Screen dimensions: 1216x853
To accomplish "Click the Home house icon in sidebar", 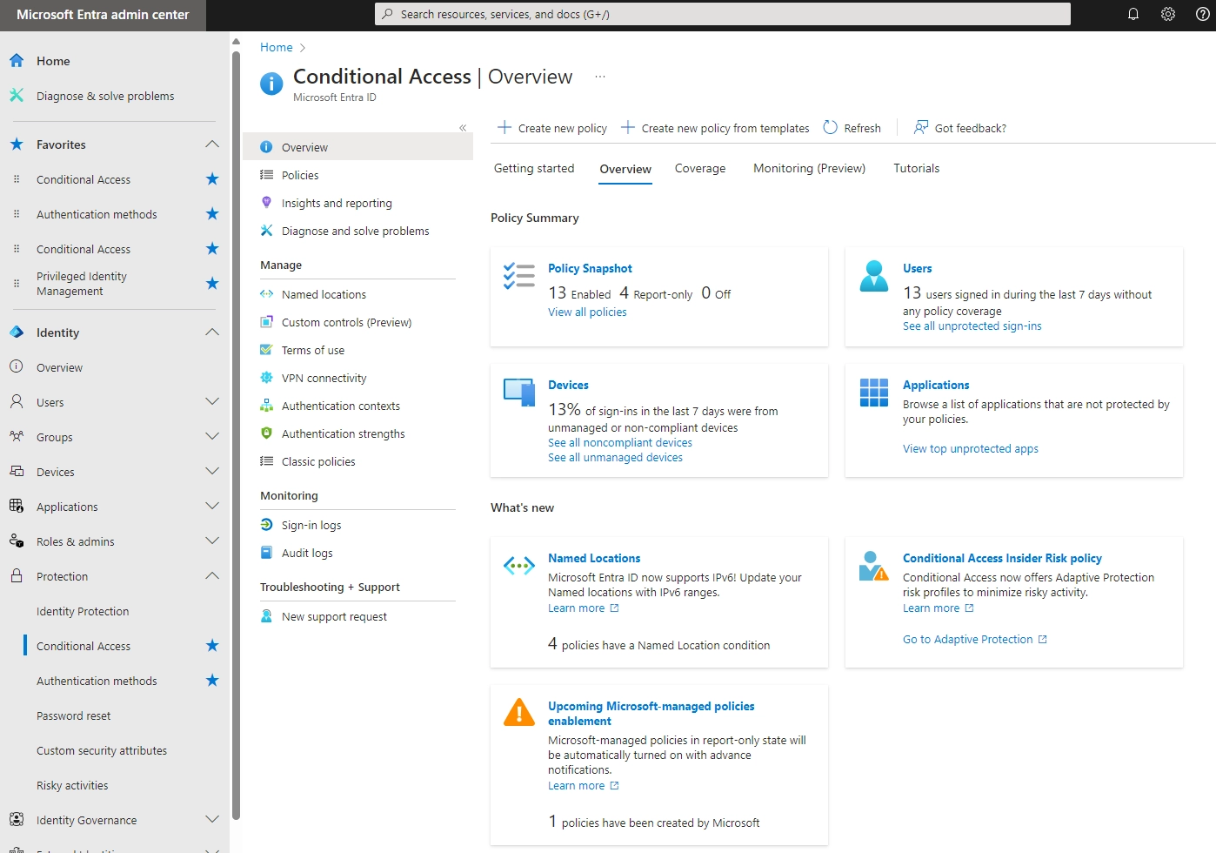I will pyautogui.click(x=17, y=61).
